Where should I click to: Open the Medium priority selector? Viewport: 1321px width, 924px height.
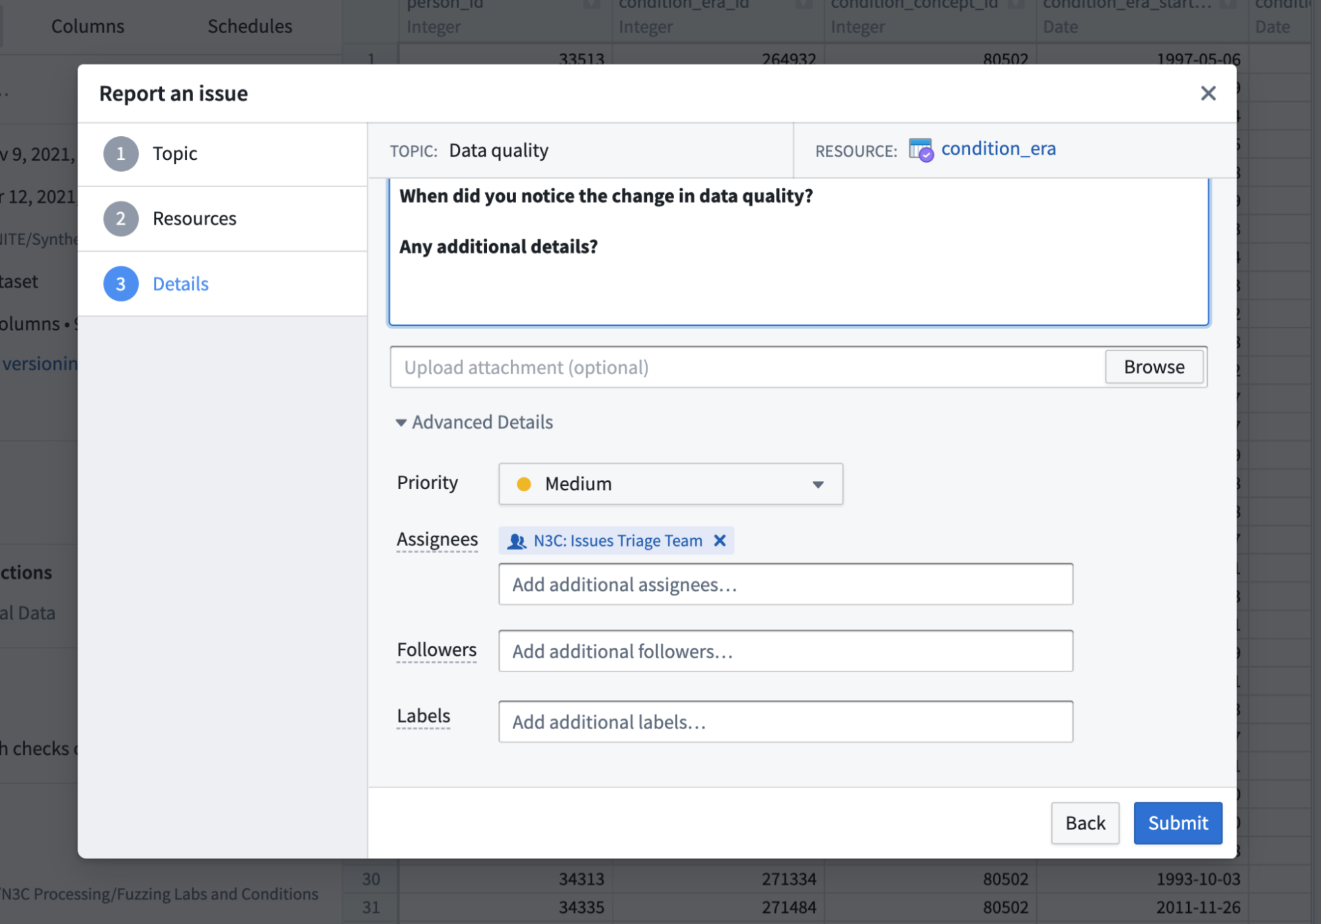[x=669, y=484]
